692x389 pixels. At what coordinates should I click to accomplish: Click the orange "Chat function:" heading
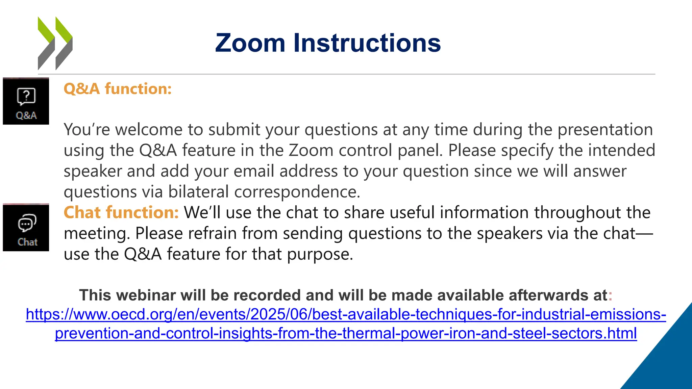[x=121, y=212]
